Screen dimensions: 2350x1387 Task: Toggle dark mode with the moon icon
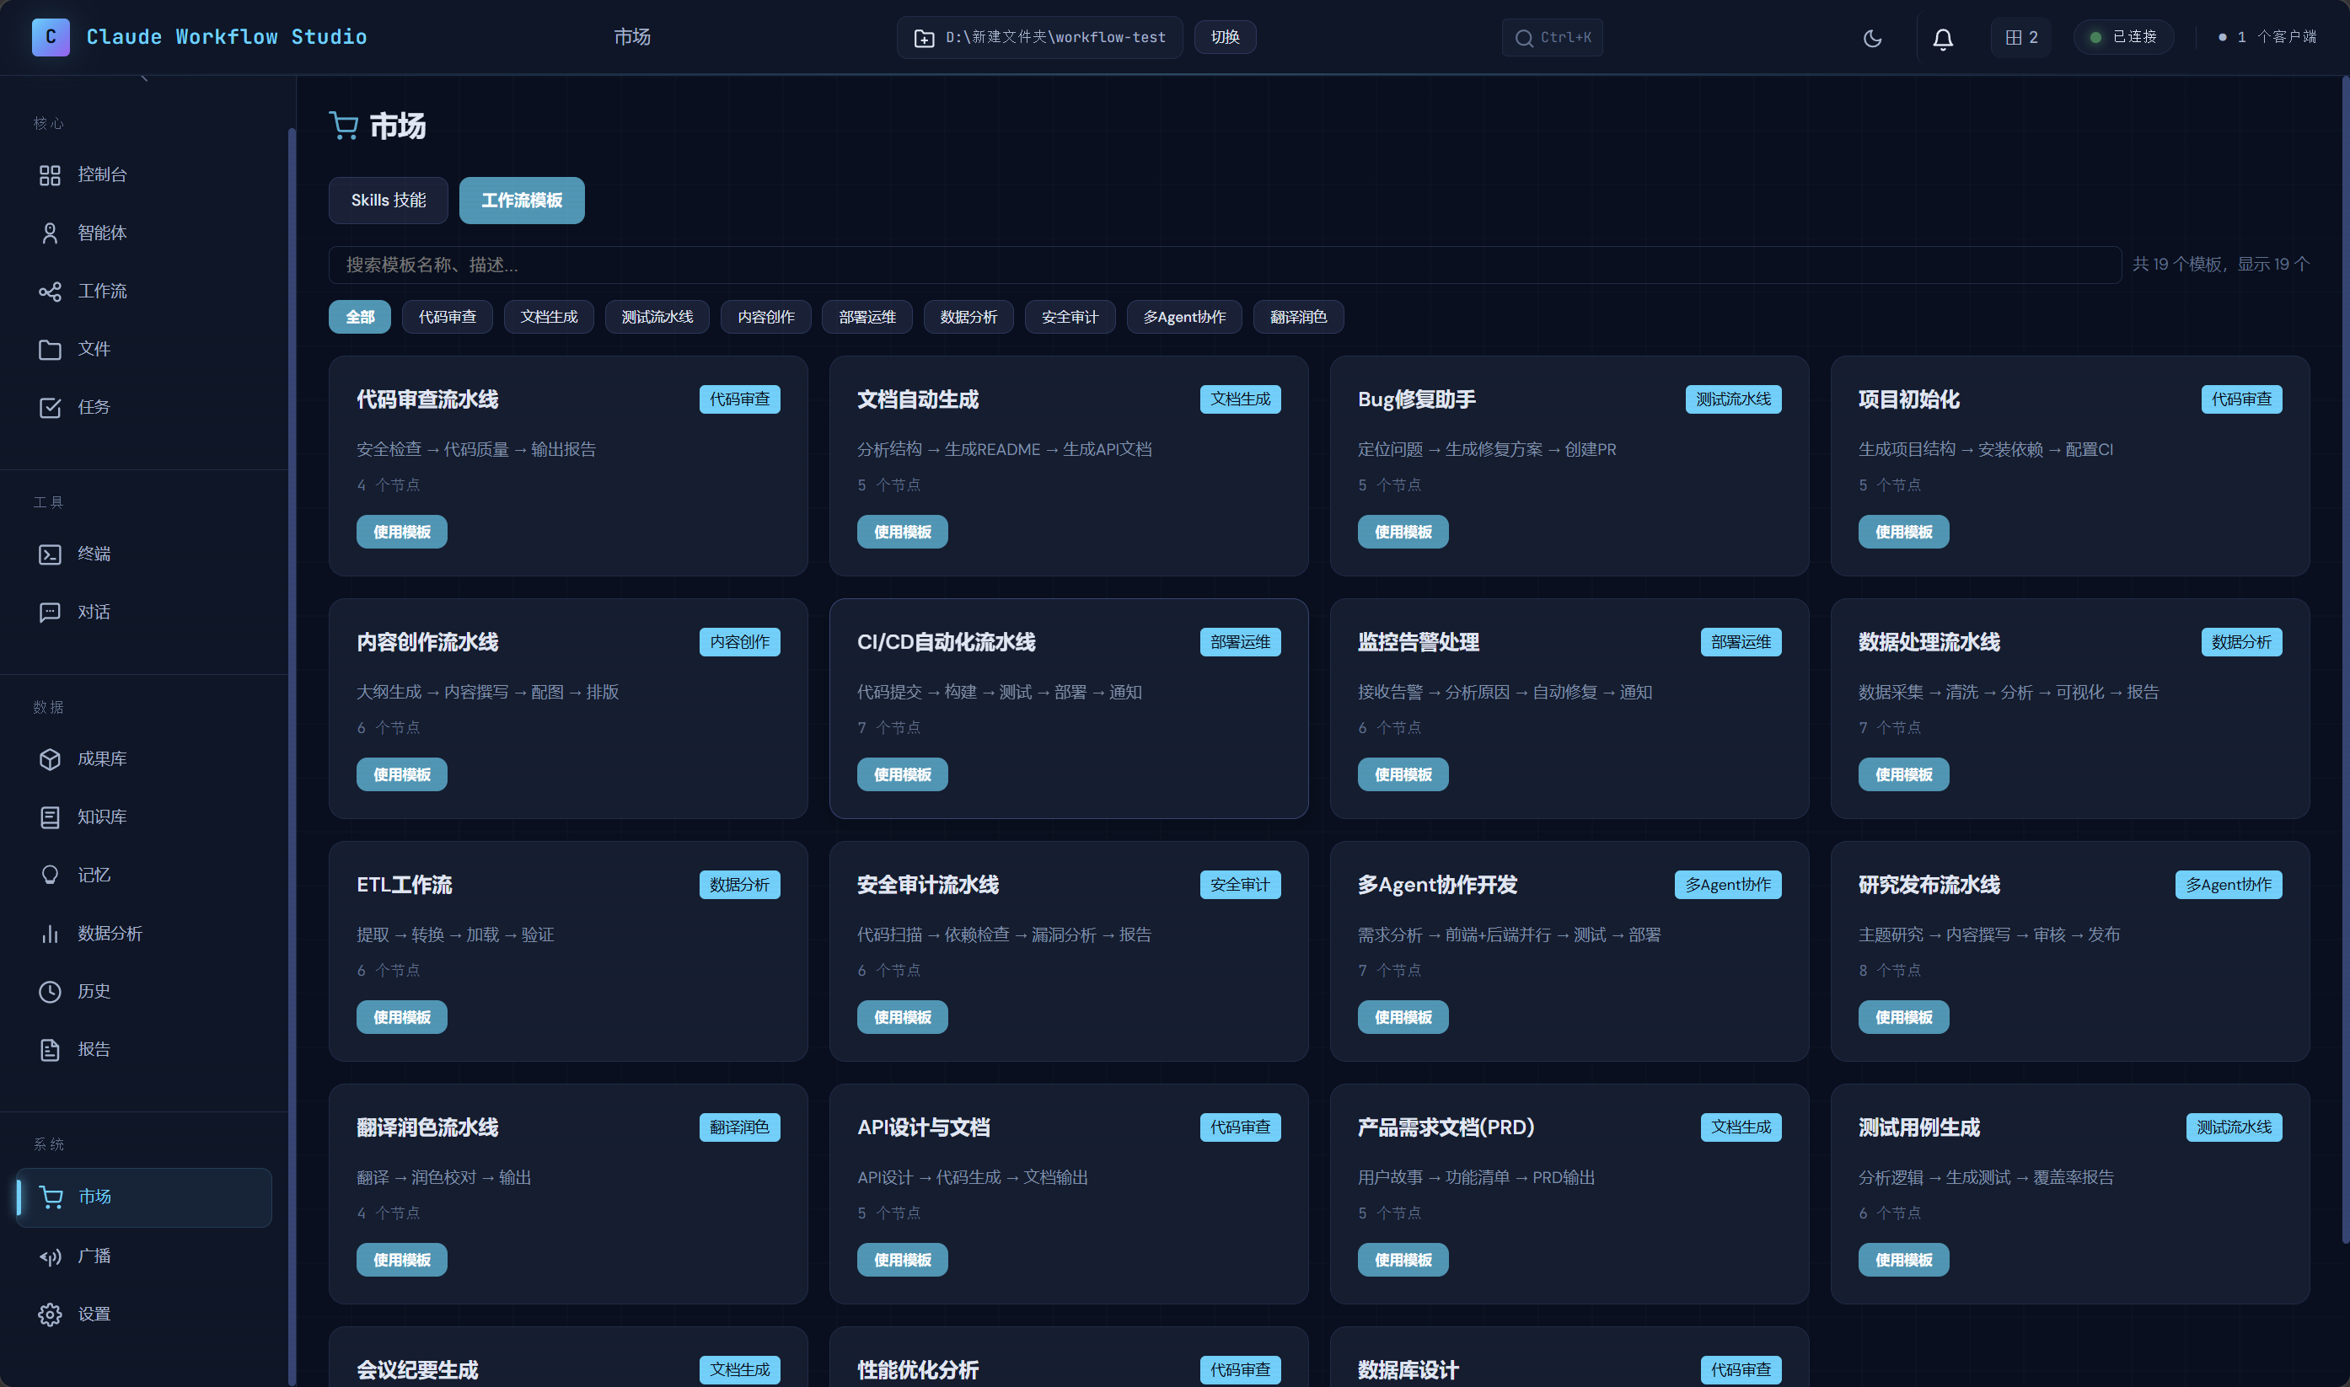pyautogui.click(x=1872, y=38)
